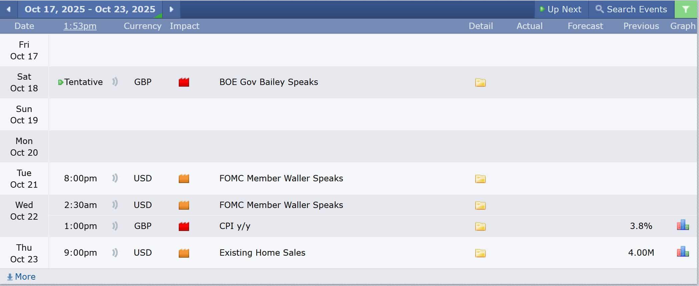Expand more events with the More link
Viewport: 699px width, 286px height.
[x=22, y=277]
